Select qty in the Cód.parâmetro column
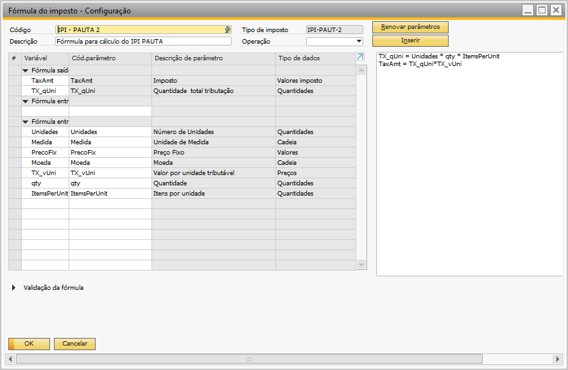 tap(110, 183)
